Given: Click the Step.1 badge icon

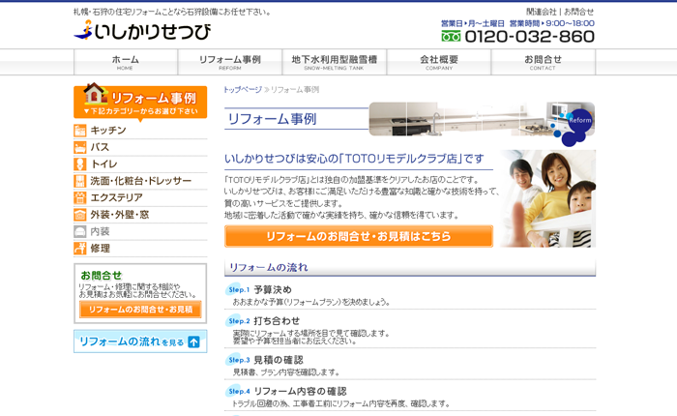Looking at the screenshot, I should click(x=238, y=289).
